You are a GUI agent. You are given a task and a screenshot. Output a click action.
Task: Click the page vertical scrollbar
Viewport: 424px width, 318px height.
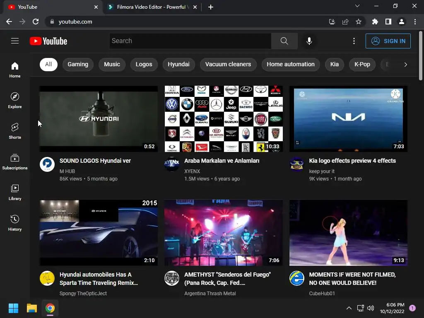pos(421,56)
